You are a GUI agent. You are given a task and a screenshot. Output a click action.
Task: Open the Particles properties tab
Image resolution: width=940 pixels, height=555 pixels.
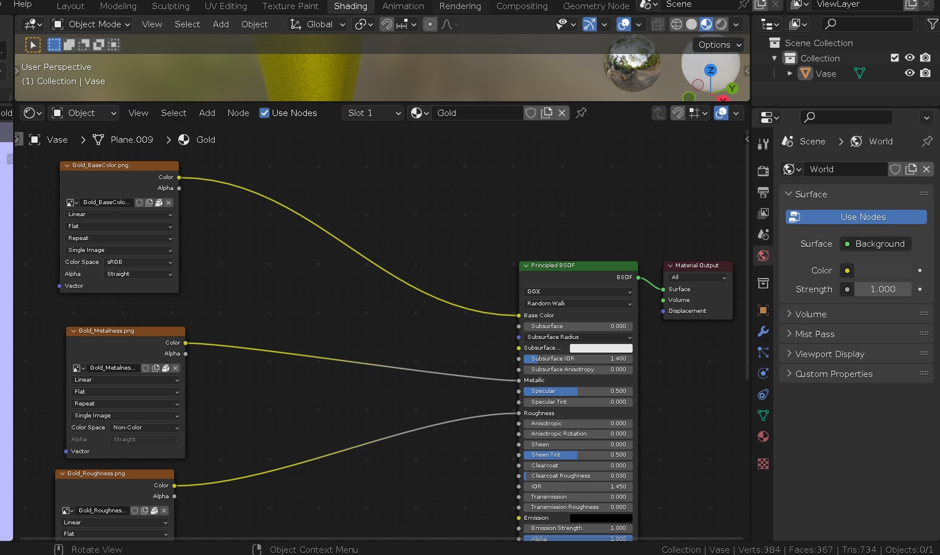coord(764,353)
